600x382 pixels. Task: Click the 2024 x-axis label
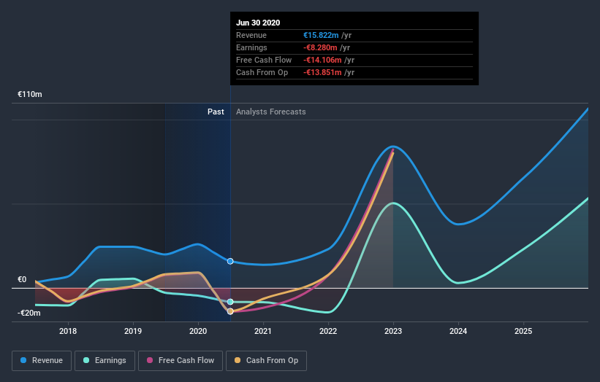(458, 331)
